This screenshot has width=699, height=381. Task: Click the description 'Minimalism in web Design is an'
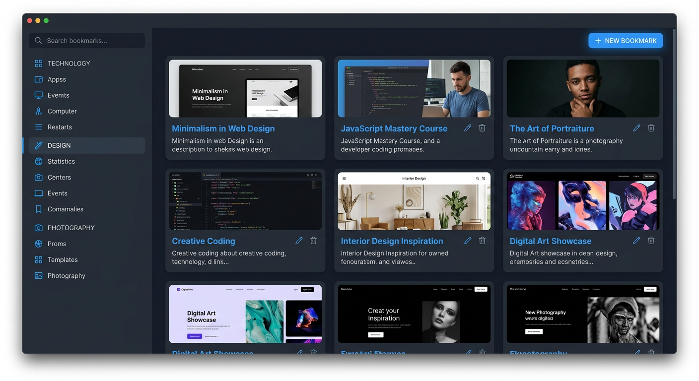[217, 141]
